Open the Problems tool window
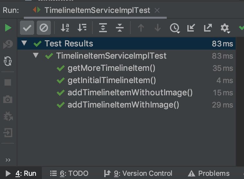244x179 pixels. pyautogui.click(x=209, y=174)
